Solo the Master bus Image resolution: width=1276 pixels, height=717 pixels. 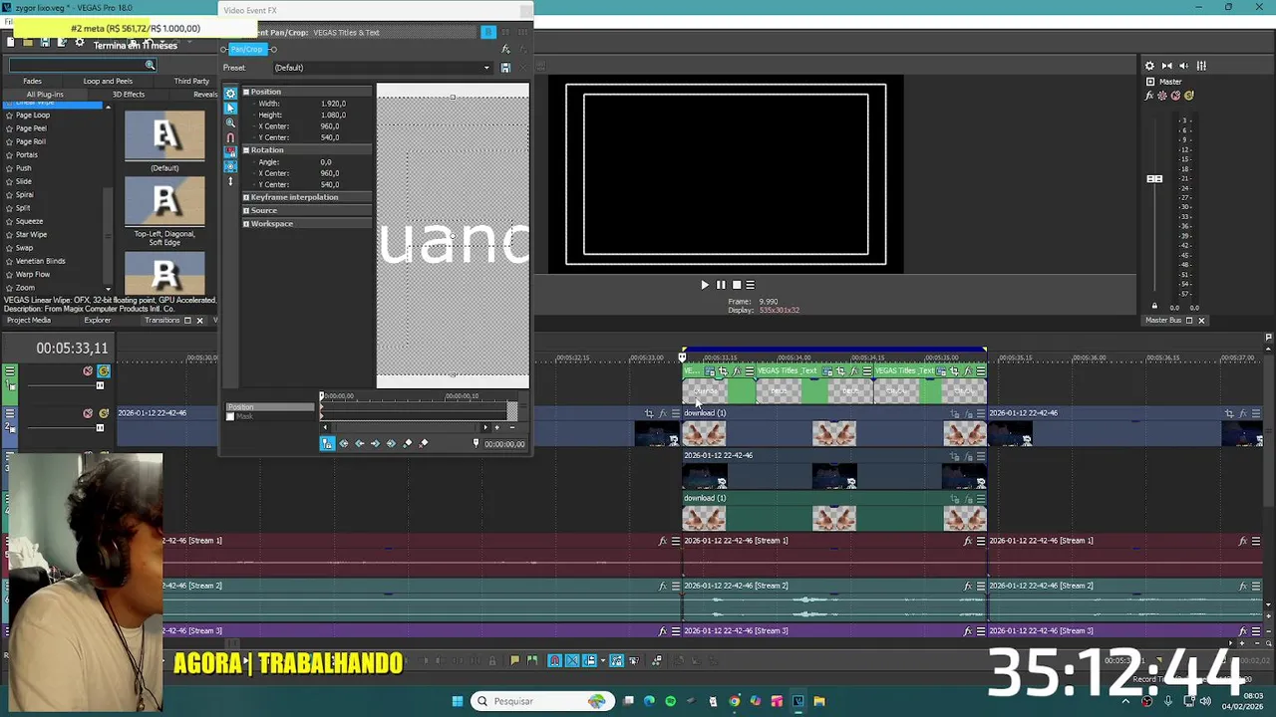pyautogui.click(x=1188, y=96)
